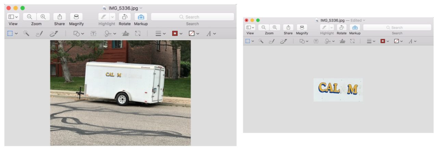Click trailer photo in left window

pos(120,93)
